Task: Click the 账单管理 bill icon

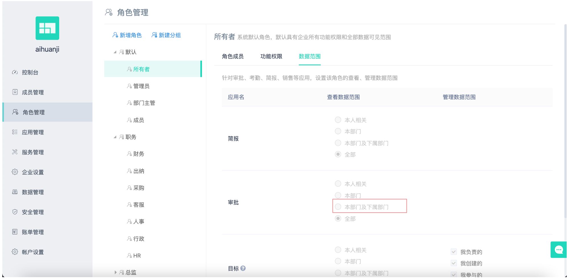Action: click(x=15, y=232)
